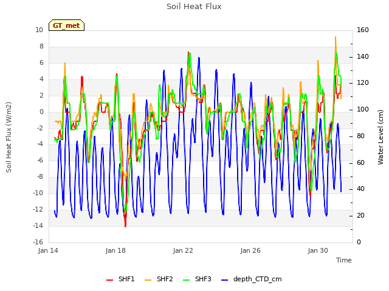The width and height of the screenshot is (389, 291).
Task: Click the Jan 22 x-axis tick label
Action: coord(183,250)
